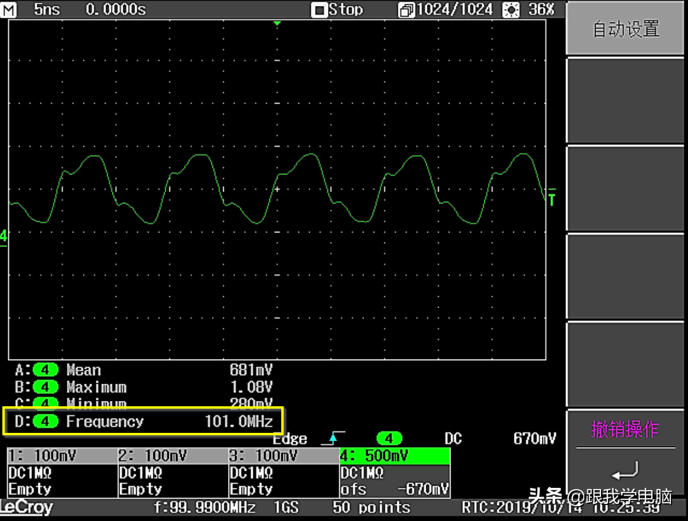Click the trigger source channel 4 badge

point(389,438)
